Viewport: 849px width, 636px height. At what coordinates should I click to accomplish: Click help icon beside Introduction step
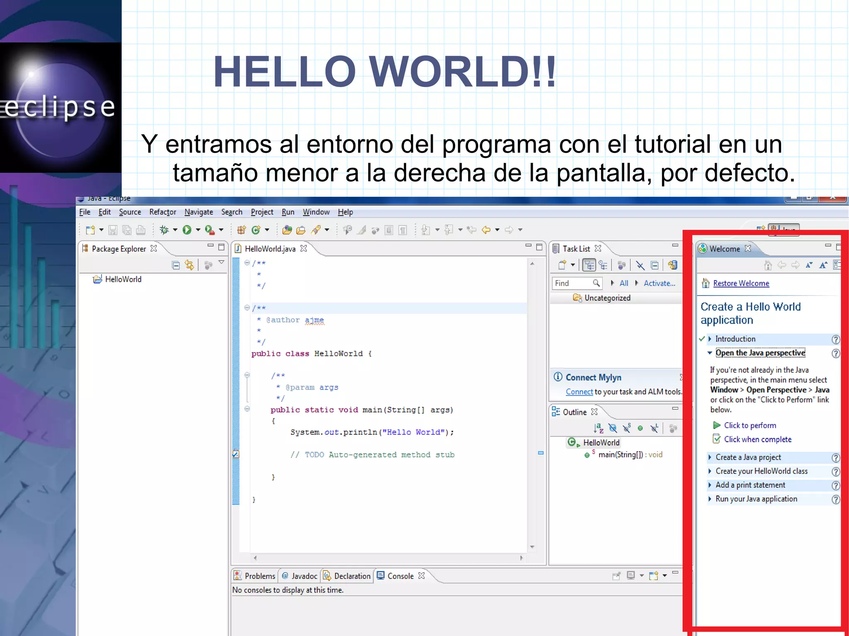click(835, 339)
